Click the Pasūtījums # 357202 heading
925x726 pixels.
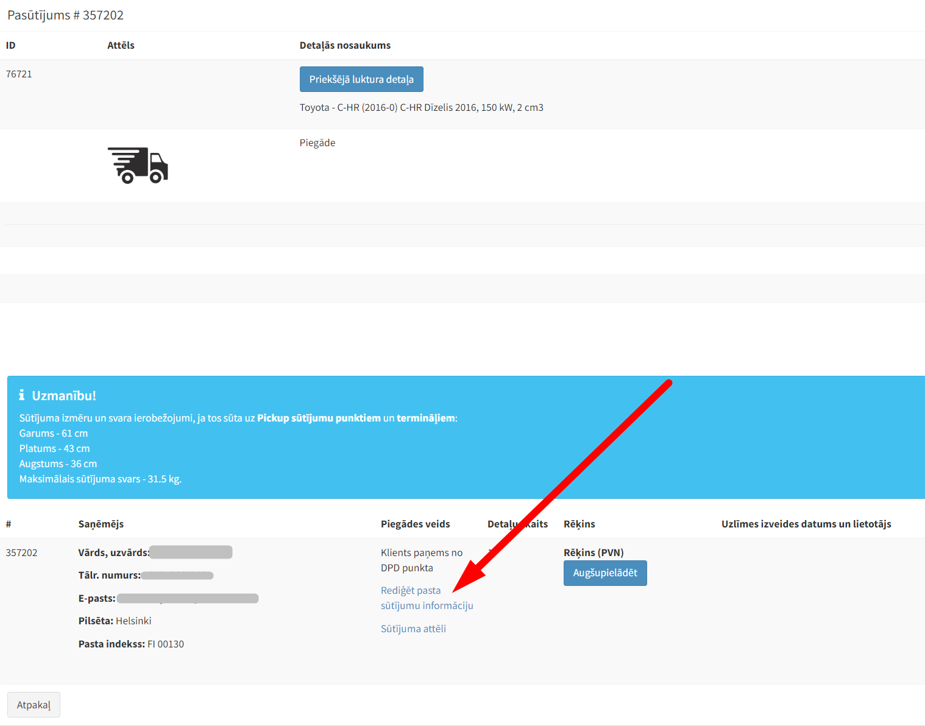(65, 15)
